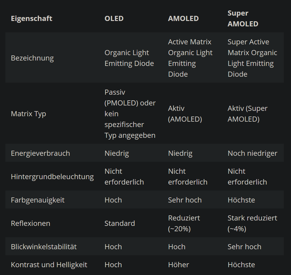The image size is (291, 275).
Task: Select the Reflexionen row label
Action: point(31,223)
